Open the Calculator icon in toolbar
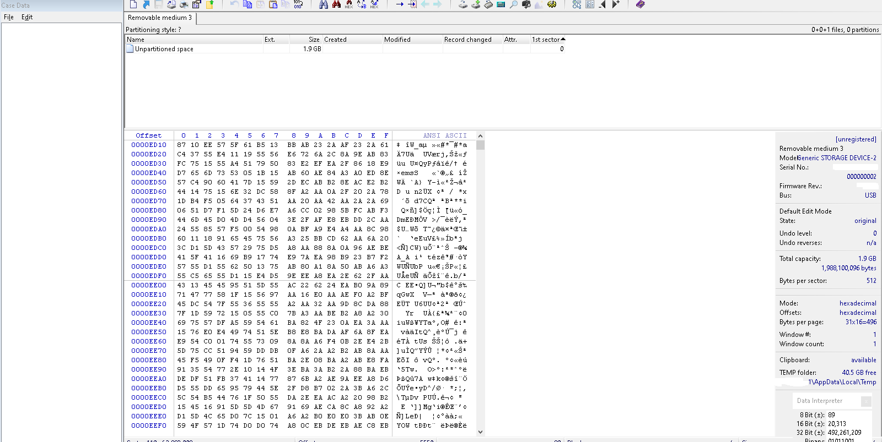Viewport: 882px width, 442px height. 501,4
